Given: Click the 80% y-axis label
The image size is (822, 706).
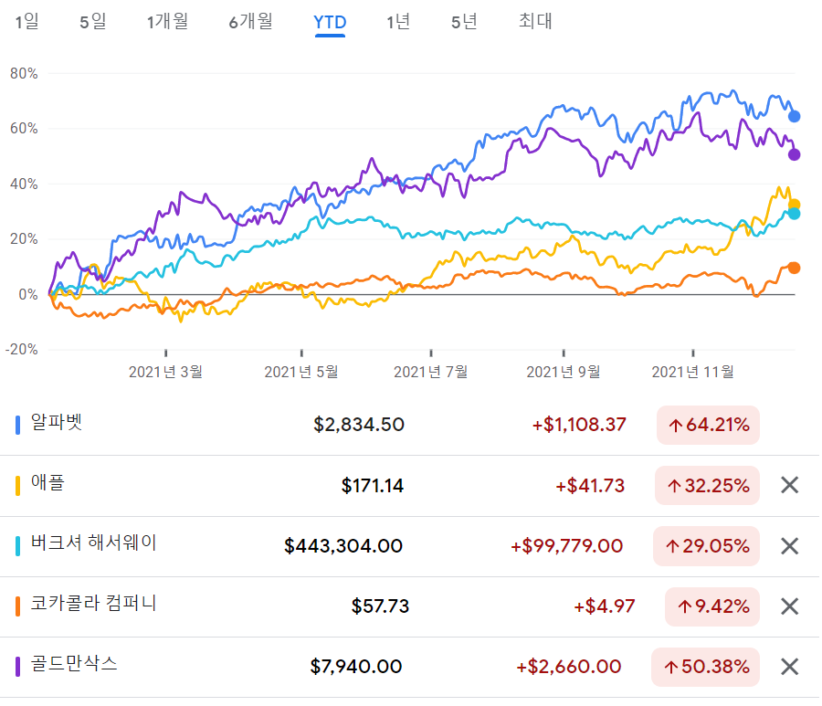Looking at the screenshot, I should (24, 73).
